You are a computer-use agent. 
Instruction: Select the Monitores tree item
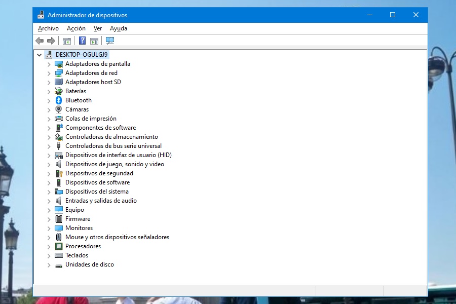coord(80,228)
